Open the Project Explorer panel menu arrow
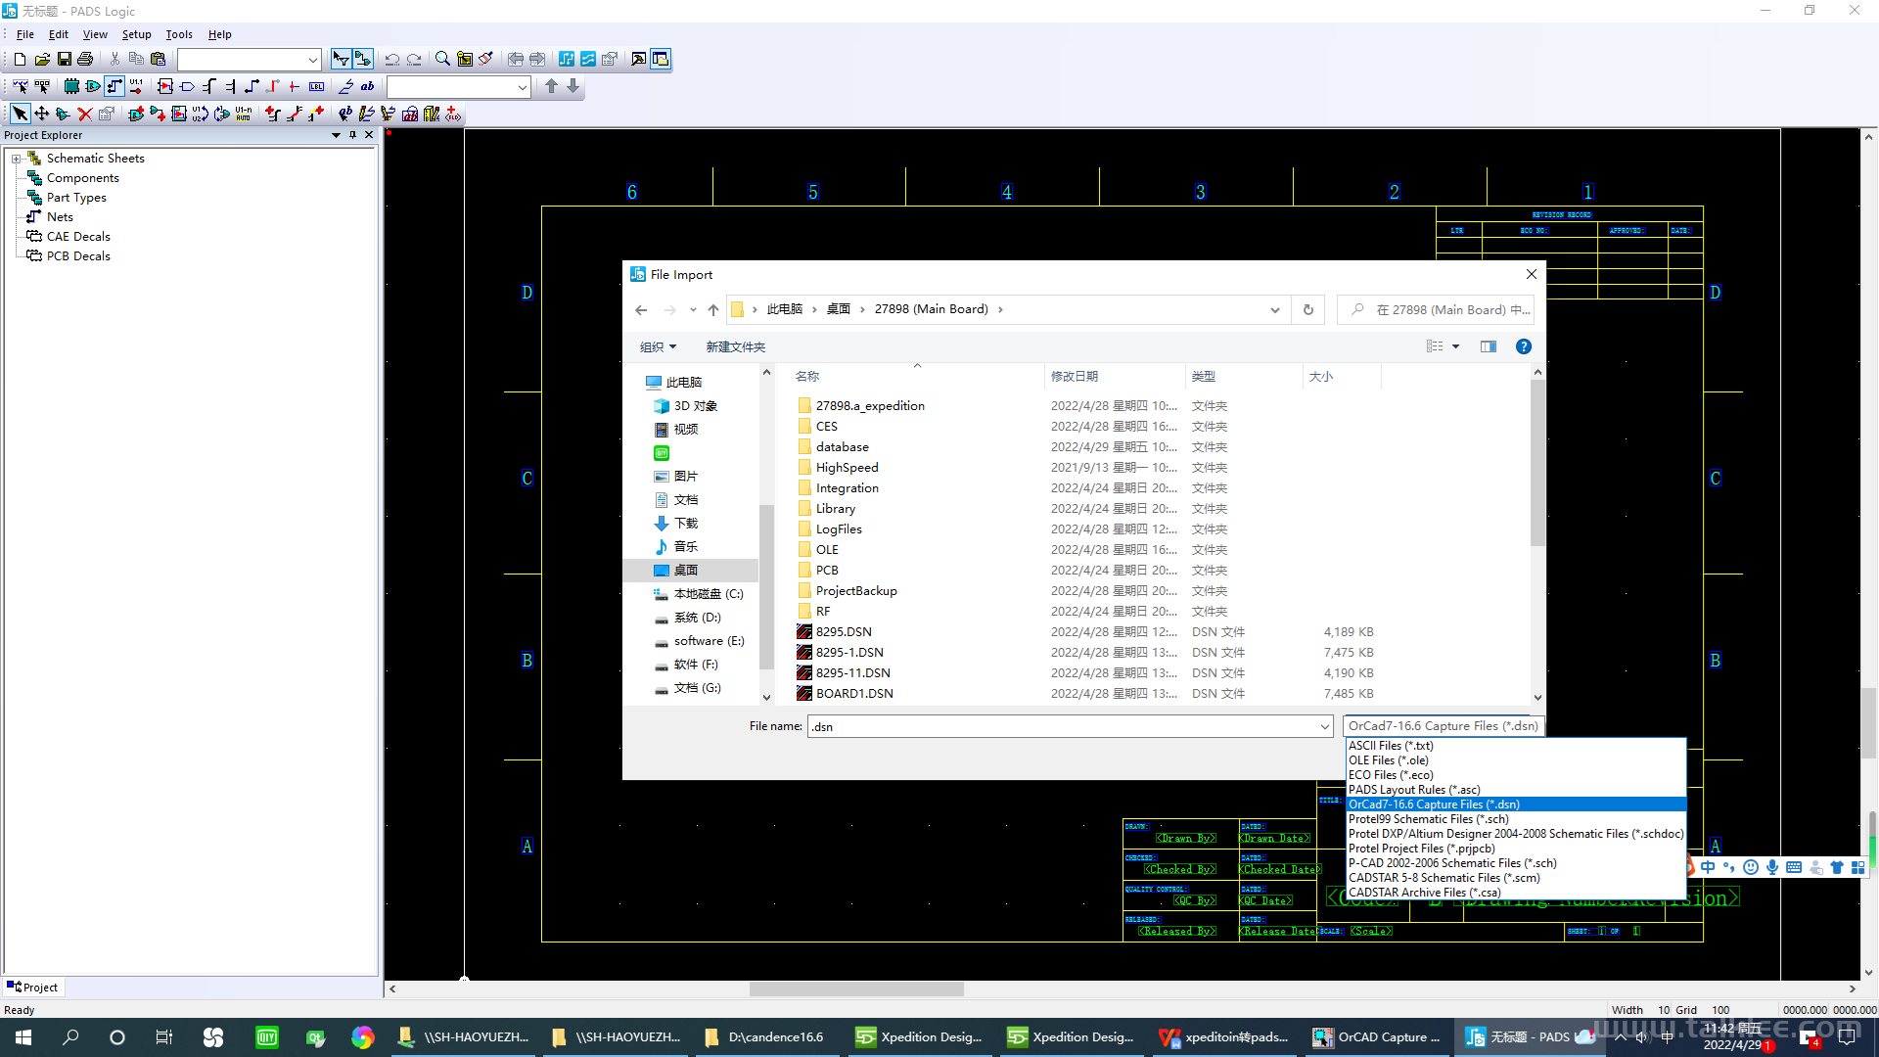Image resolution: width=1879 pixels, height=1057 pixels. coord(336,135)
